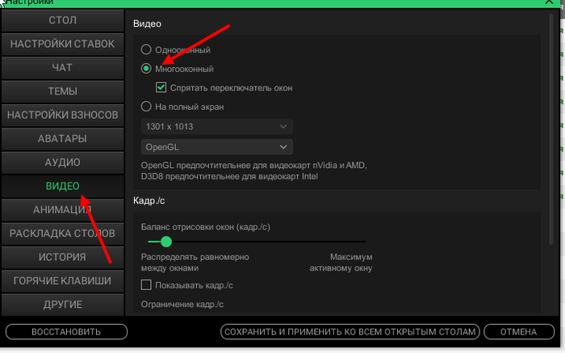Open the ДРУГИЕ section
Viewport: 565px width, 353px height.
(63, 305)
